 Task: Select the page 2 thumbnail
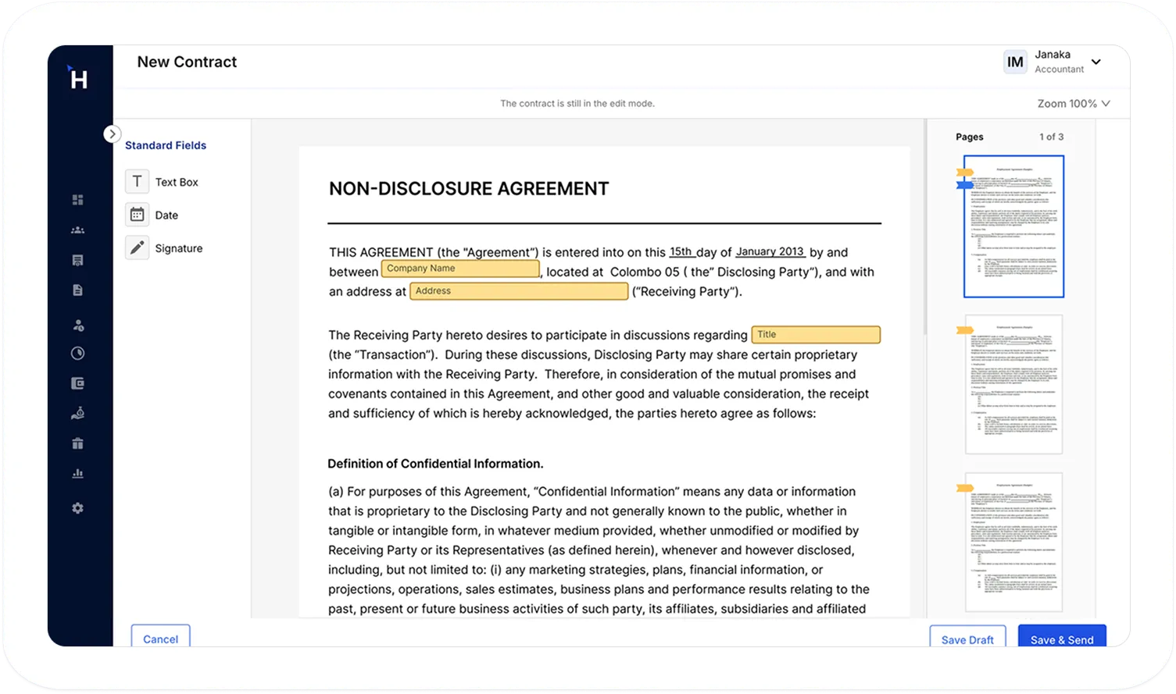1013,384
